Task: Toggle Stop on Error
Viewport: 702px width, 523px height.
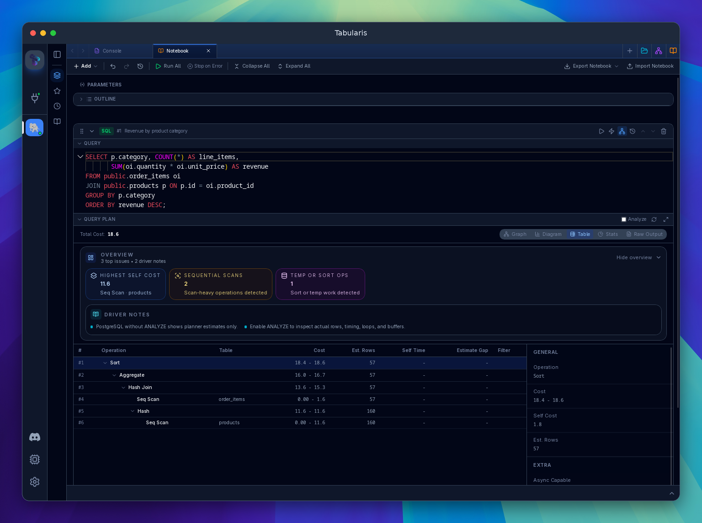Action: [205, 66]
